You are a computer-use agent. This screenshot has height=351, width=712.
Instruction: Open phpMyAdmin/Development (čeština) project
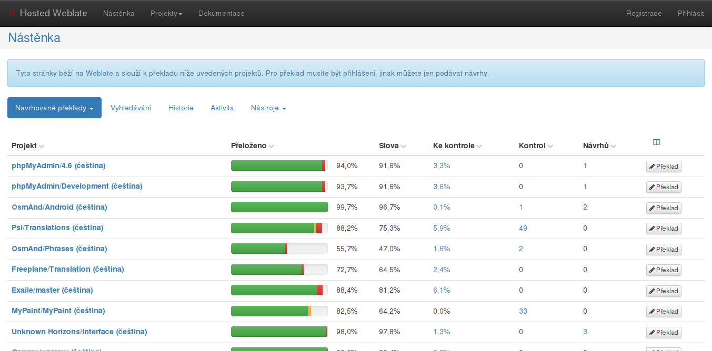(77, 186)
